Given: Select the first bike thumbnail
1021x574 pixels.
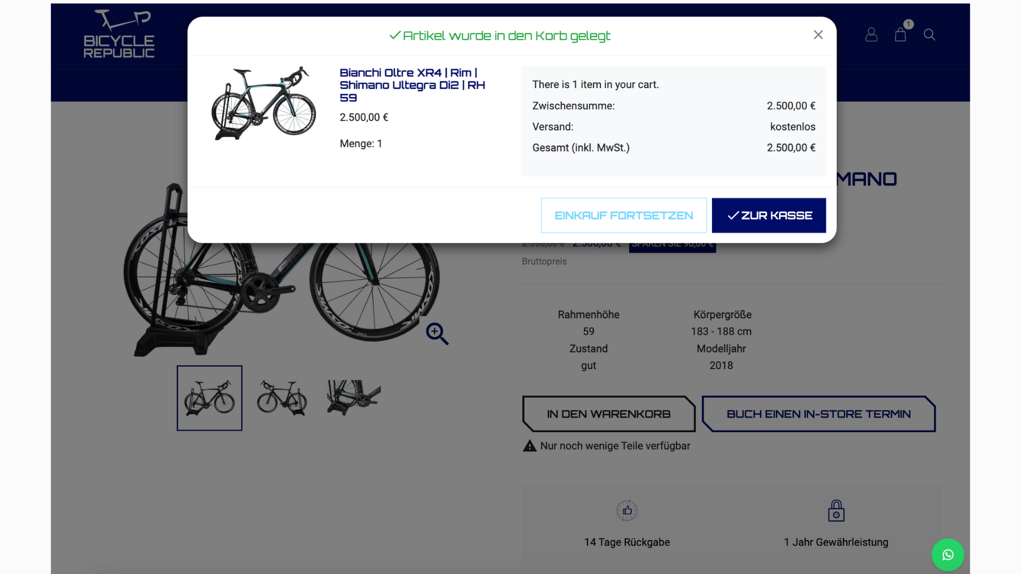Looking at the screenshot, I should tap(210, 398).
